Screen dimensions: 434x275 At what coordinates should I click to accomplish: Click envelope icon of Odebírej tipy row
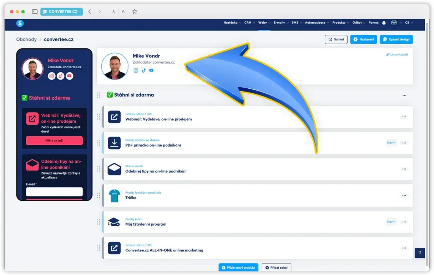point(114,169)
